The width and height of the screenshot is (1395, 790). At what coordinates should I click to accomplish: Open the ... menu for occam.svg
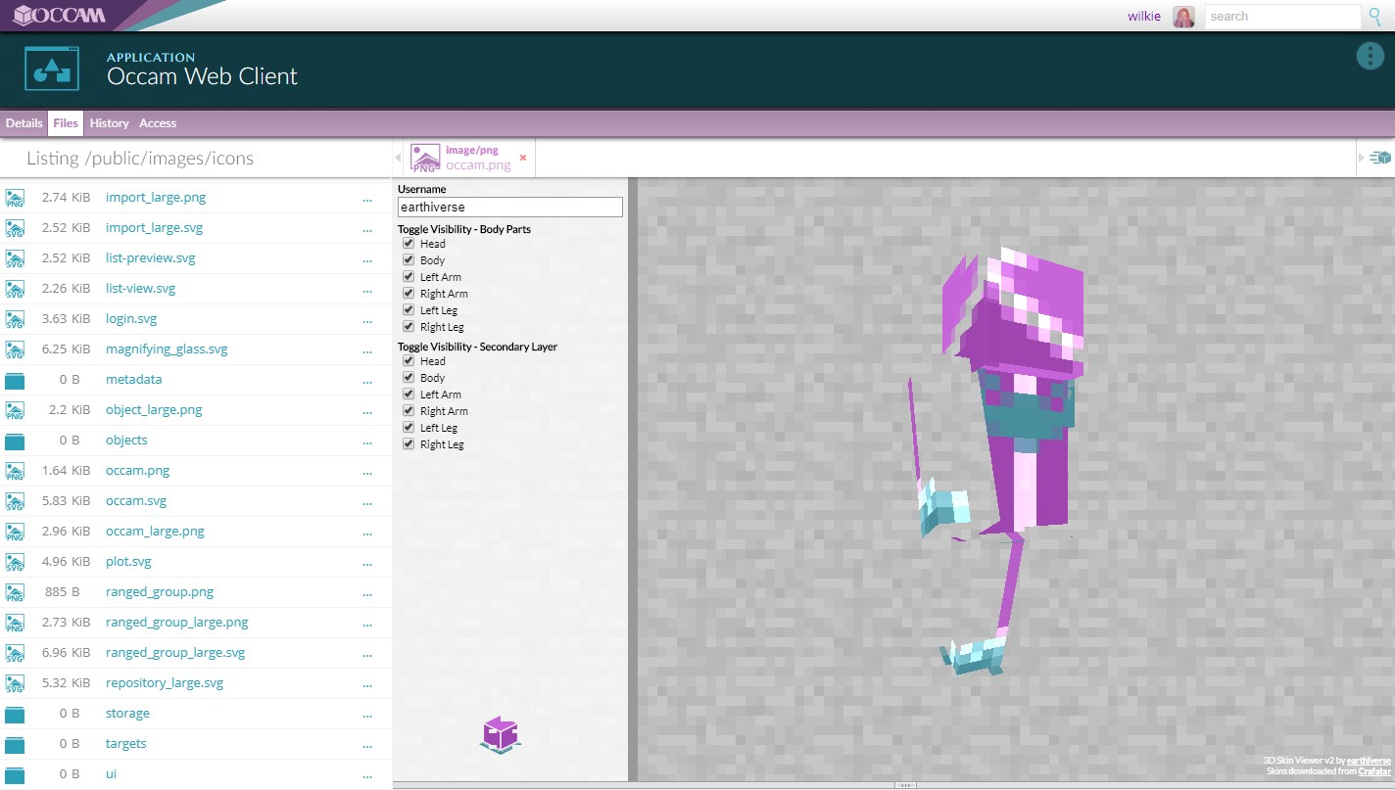(367, 502)
